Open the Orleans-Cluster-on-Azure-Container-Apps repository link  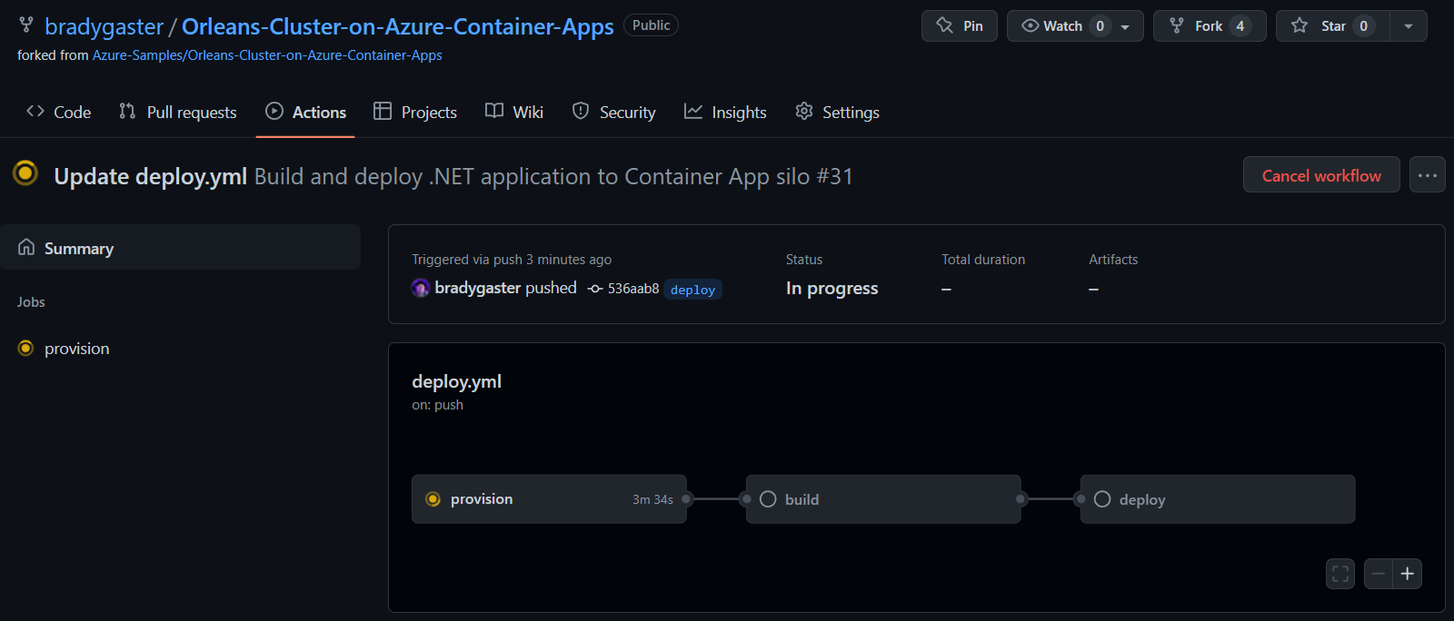(398, 27)
